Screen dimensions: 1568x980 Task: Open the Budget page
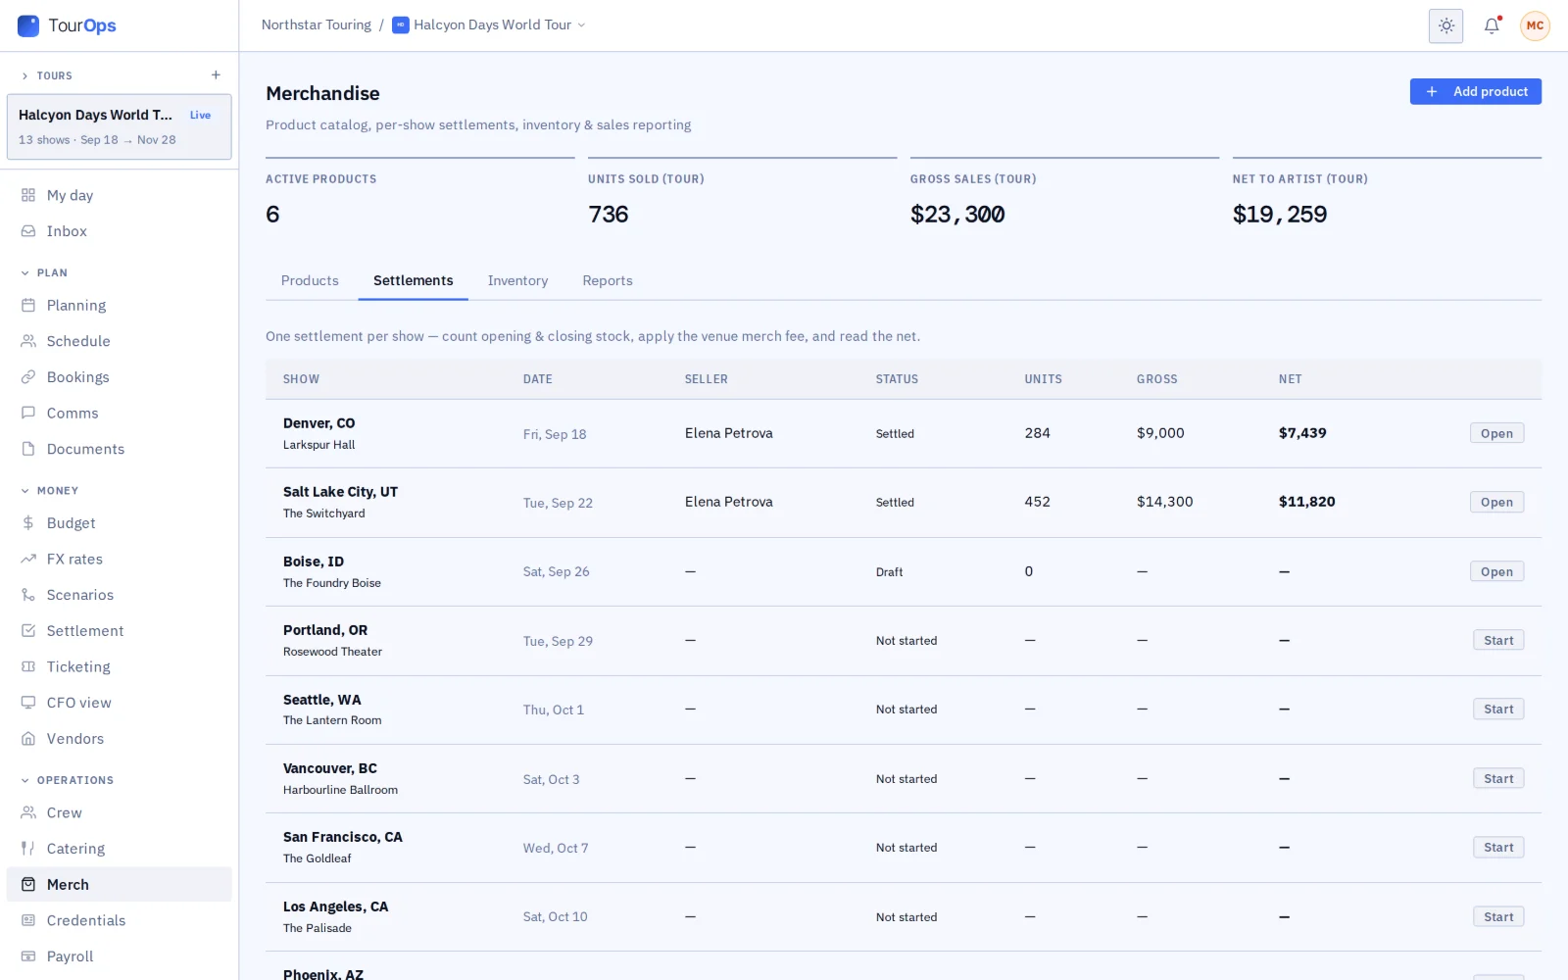pyautogui.click(x=119, y=523)
